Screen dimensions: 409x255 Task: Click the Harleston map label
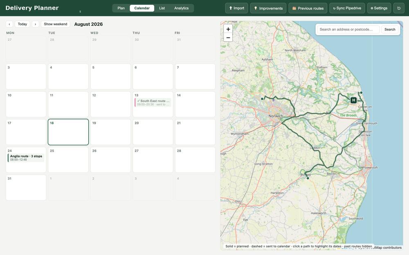(277, 193)
